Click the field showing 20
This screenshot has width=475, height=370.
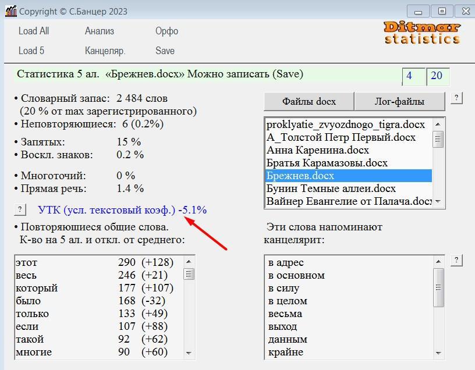[x=437, y=76]
